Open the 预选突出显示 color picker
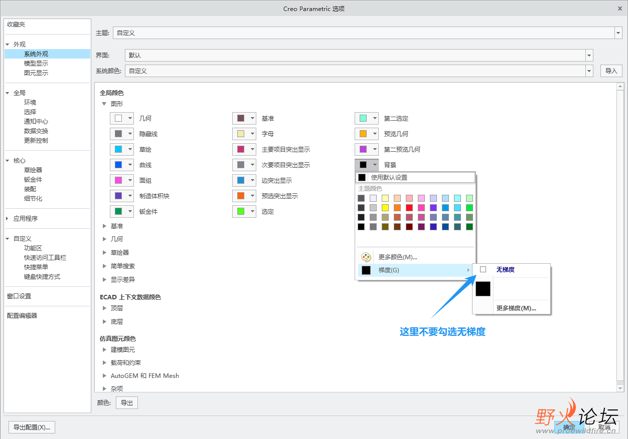This screenshot has width=628, height=439. click(244, 196)
